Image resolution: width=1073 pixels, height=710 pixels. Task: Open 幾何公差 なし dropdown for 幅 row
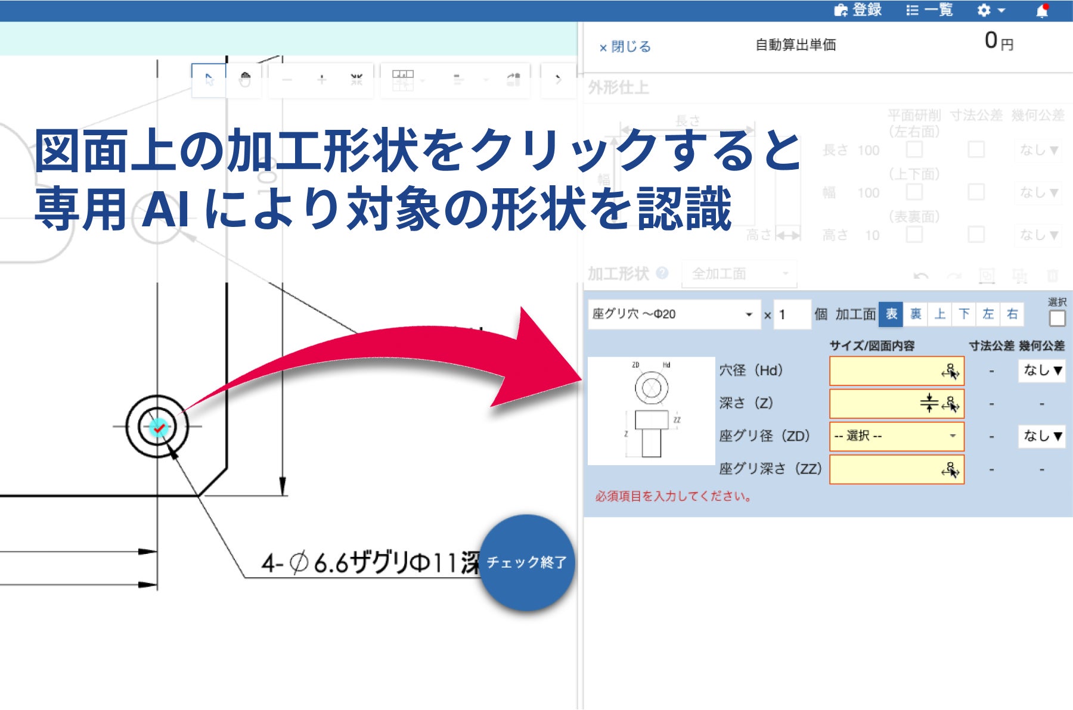click(1038, 192)
